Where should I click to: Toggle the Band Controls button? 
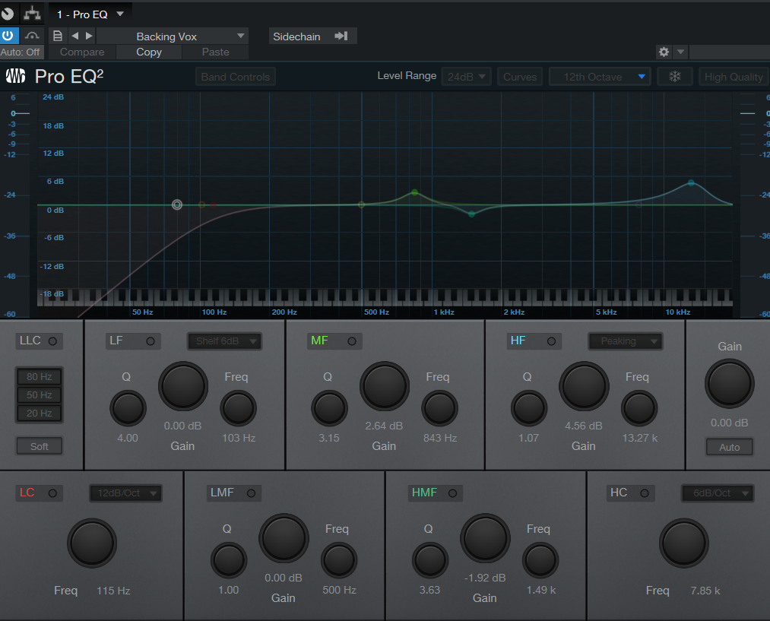[x=235, y=77]
